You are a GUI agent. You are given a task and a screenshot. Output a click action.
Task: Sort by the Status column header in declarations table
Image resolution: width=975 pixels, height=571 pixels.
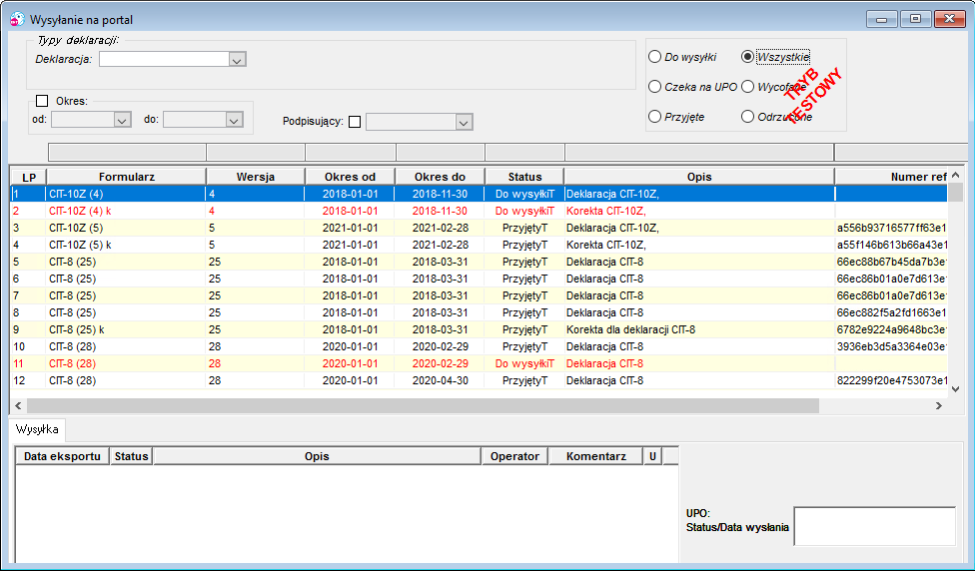[524, 177]
